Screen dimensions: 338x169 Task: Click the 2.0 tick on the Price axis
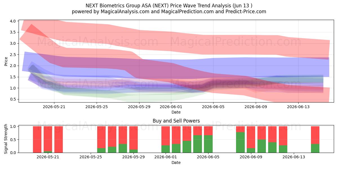13,66
